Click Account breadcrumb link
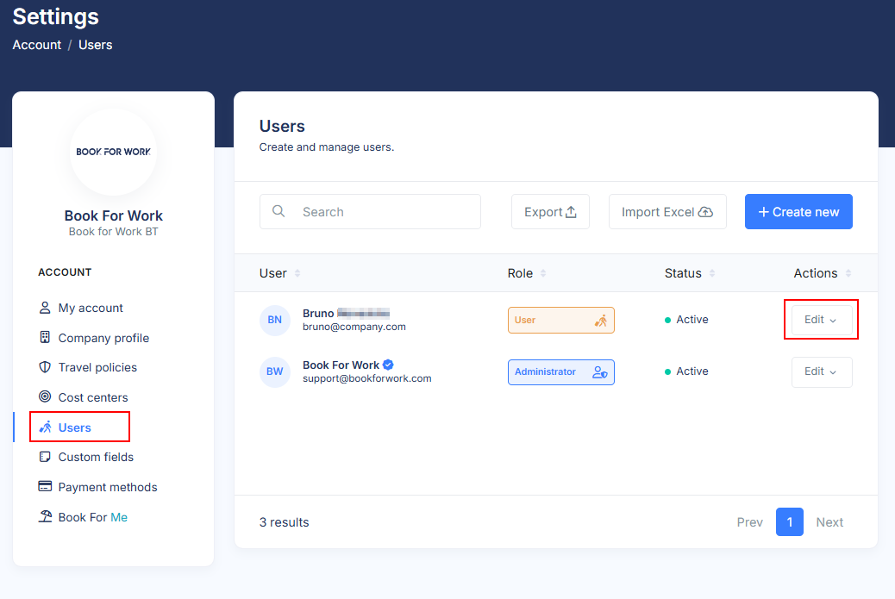This screenshot has height=599, width=895. click(x=36, y=45)
